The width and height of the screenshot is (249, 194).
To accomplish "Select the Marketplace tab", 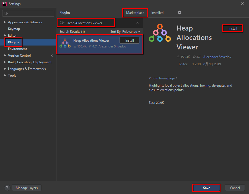I will click(135, 12).
